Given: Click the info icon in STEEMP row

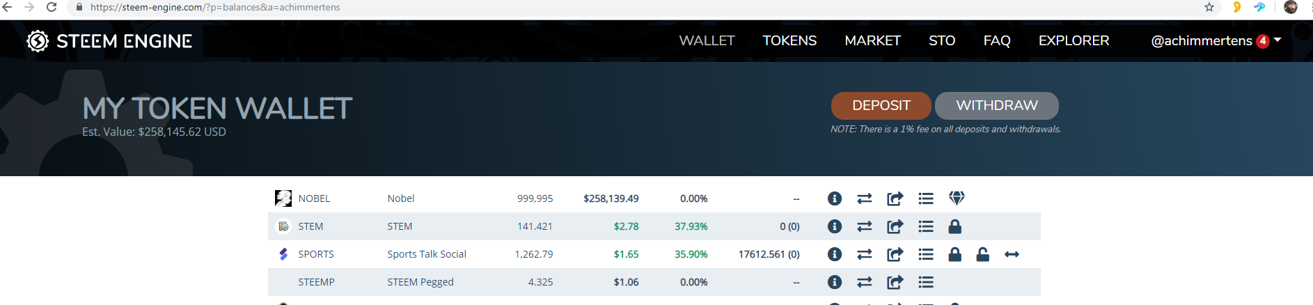Looking at the screenshot, I should [834, 282].
